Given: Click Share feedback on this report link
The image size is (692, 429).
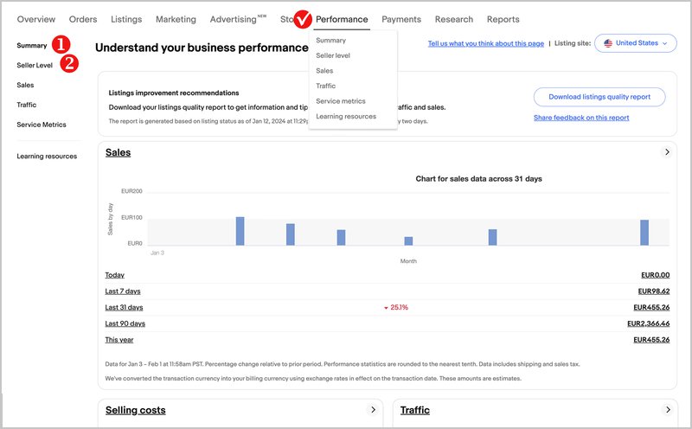Looking at the screenshot, I should [581, 118].
